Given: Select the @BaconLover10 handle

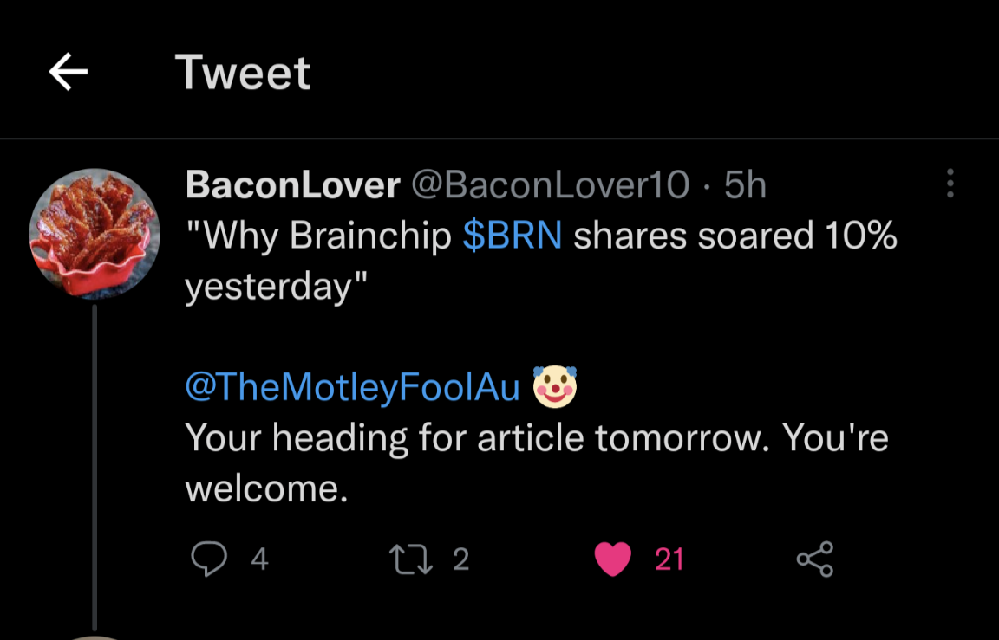Looking at the screenshot, I should [x=550, y=184].
